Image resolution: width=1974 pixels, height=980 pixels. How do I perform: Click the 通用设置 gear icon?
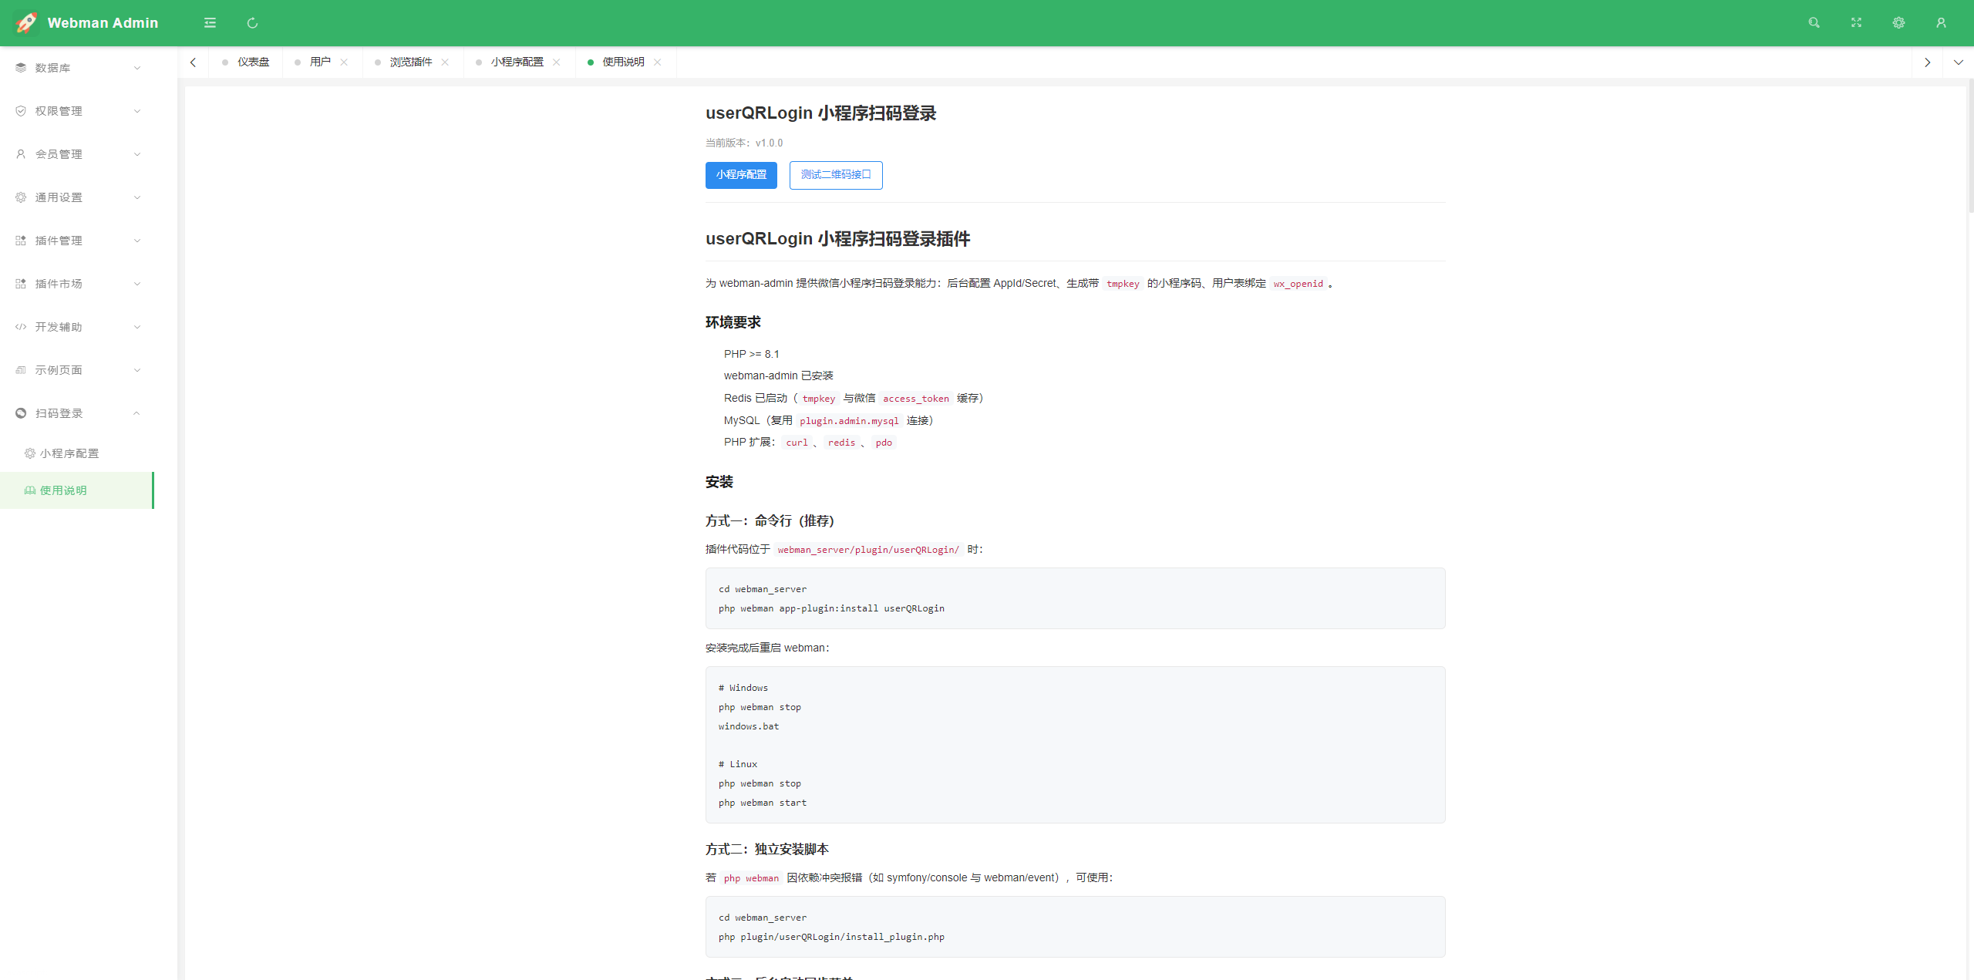[x=21, y=197]
